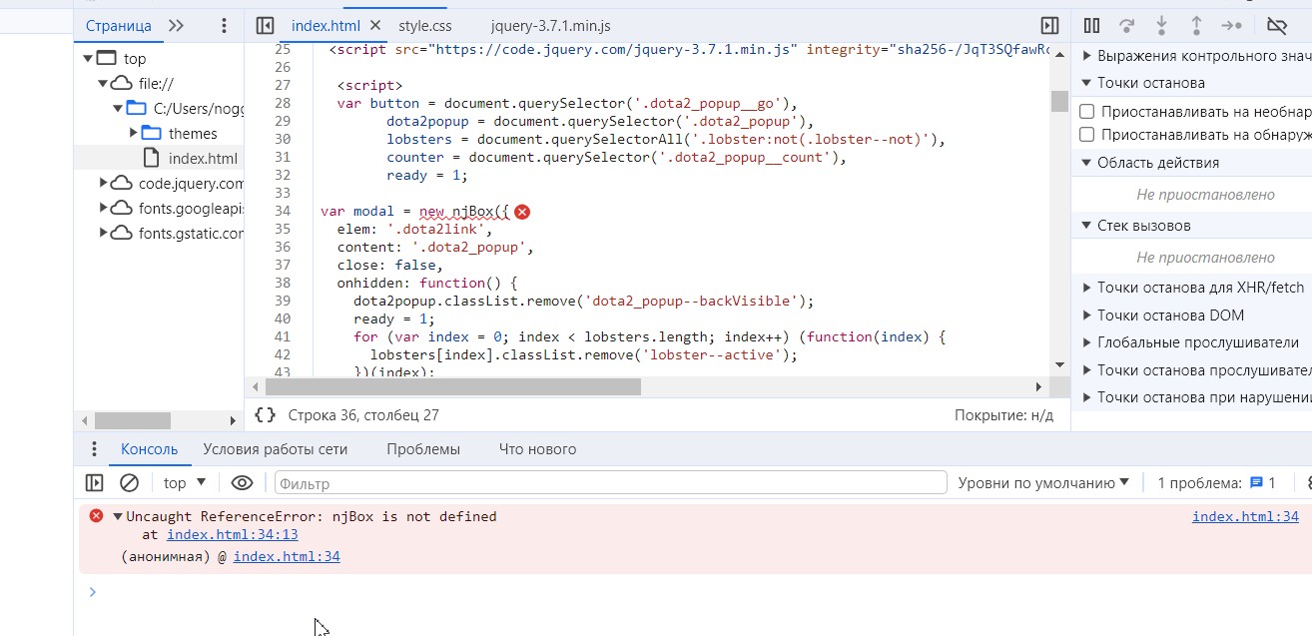This screenshot has height=636, width=1312.
Task: Click the console Фильтр input field
Action: pos(610,483)
